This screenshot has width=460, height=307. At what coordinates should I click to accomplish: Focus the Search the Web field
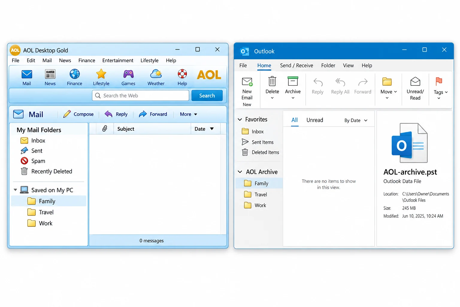point(140,96)
